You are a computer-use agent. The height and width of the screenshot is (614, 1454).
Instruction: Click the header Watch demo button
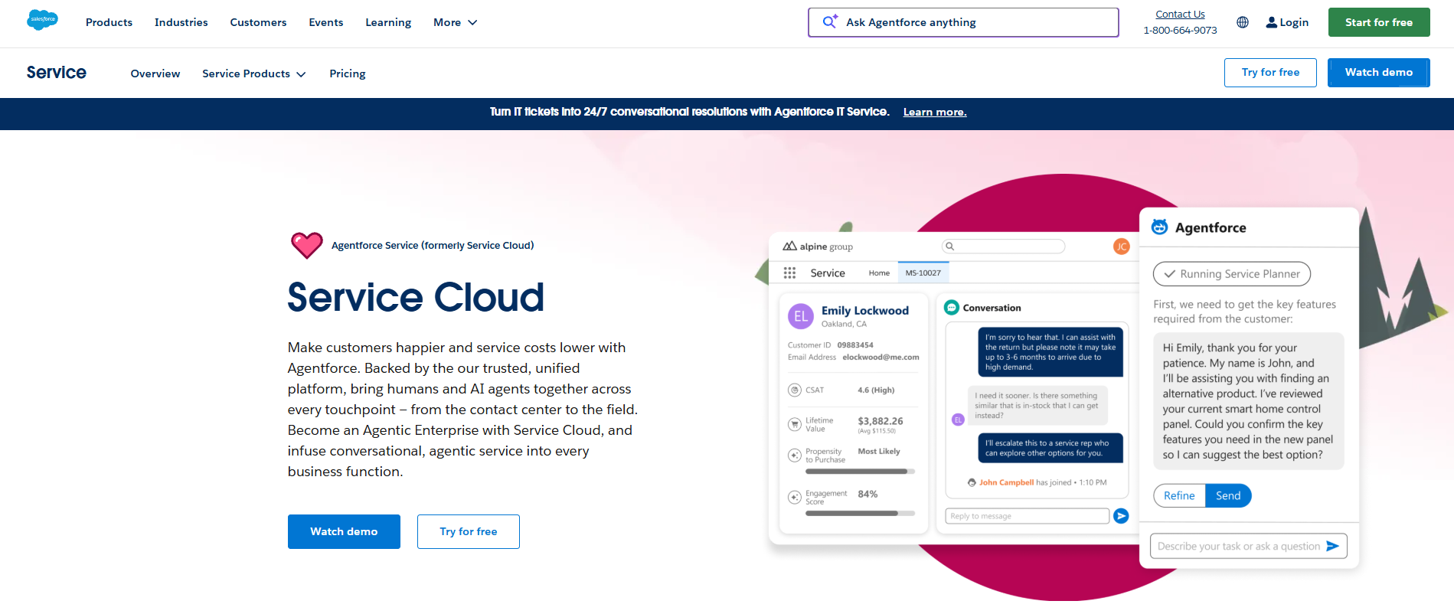[1378, 72]
